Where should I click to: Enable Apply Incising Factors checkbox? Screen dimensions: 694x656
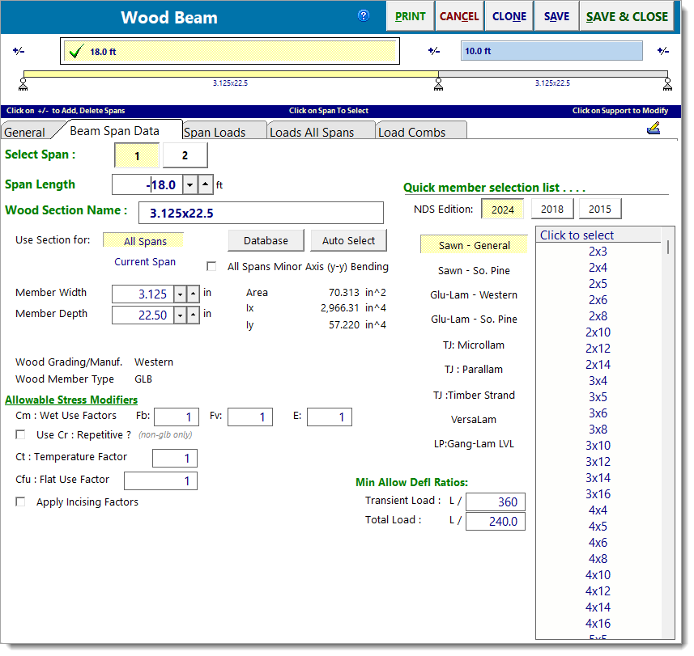point(20,502)
